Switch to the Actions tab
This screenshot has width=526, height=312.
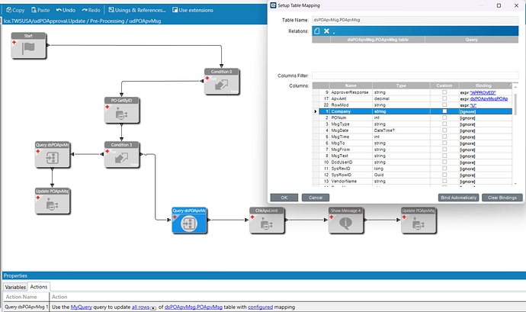click(40, 287)
